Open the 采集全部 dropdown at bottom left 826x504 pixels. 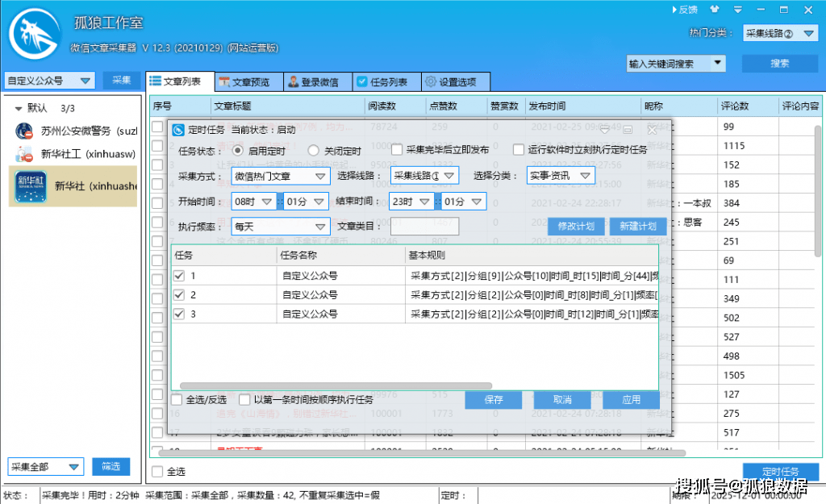pos(46,467)
